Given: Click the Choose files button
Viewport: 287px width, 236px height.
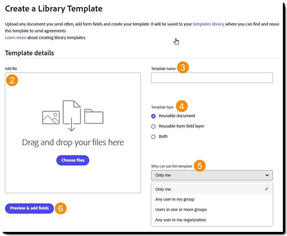Looking at the screenshot, I should [72, 160].
